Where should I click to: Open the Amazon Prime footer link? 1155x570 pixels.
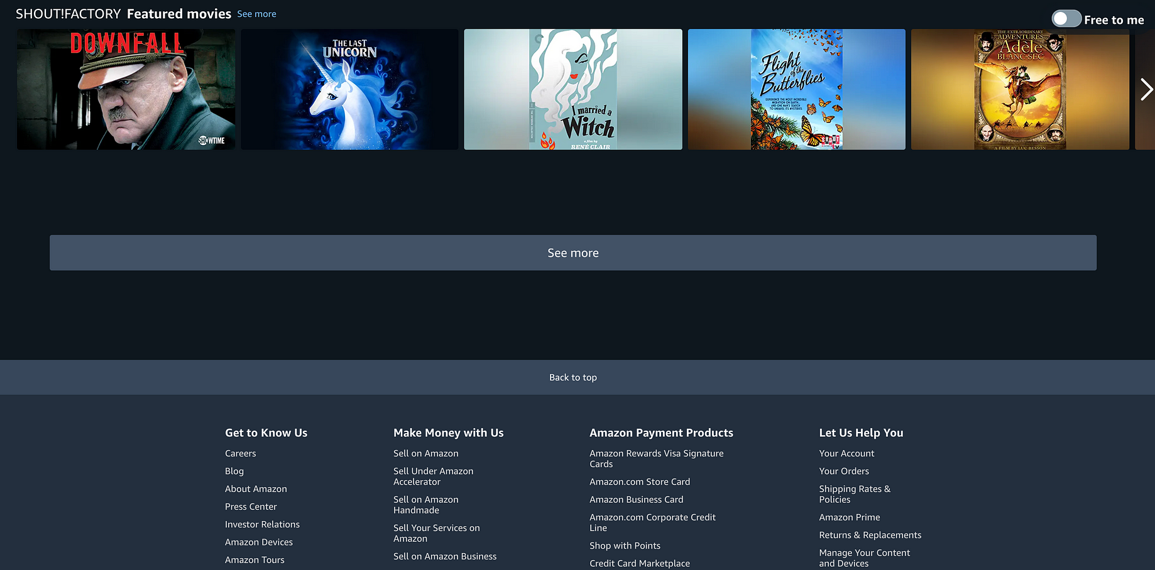pyautogui.click(x=850, y=517)
